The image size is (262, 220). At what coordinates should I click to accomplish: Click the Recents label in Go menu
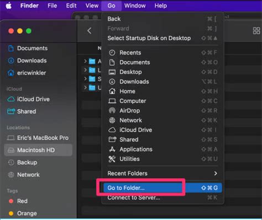point(130,53)
